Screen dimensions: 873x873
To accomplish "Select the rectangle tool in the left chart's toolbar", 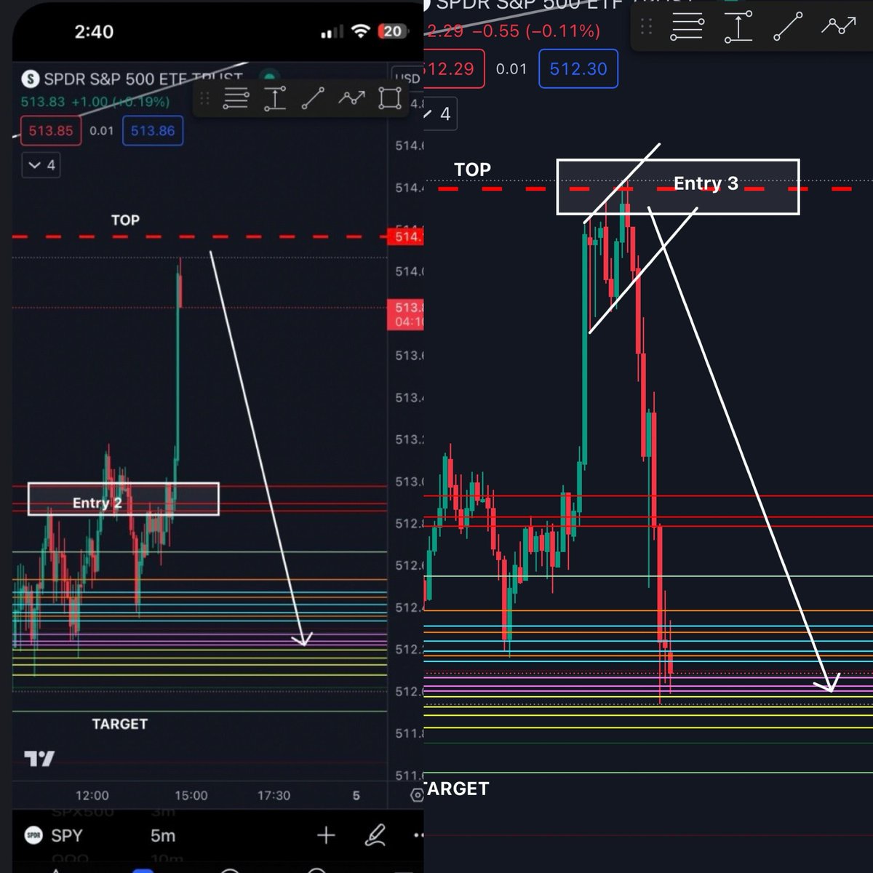I will point(390,98).
